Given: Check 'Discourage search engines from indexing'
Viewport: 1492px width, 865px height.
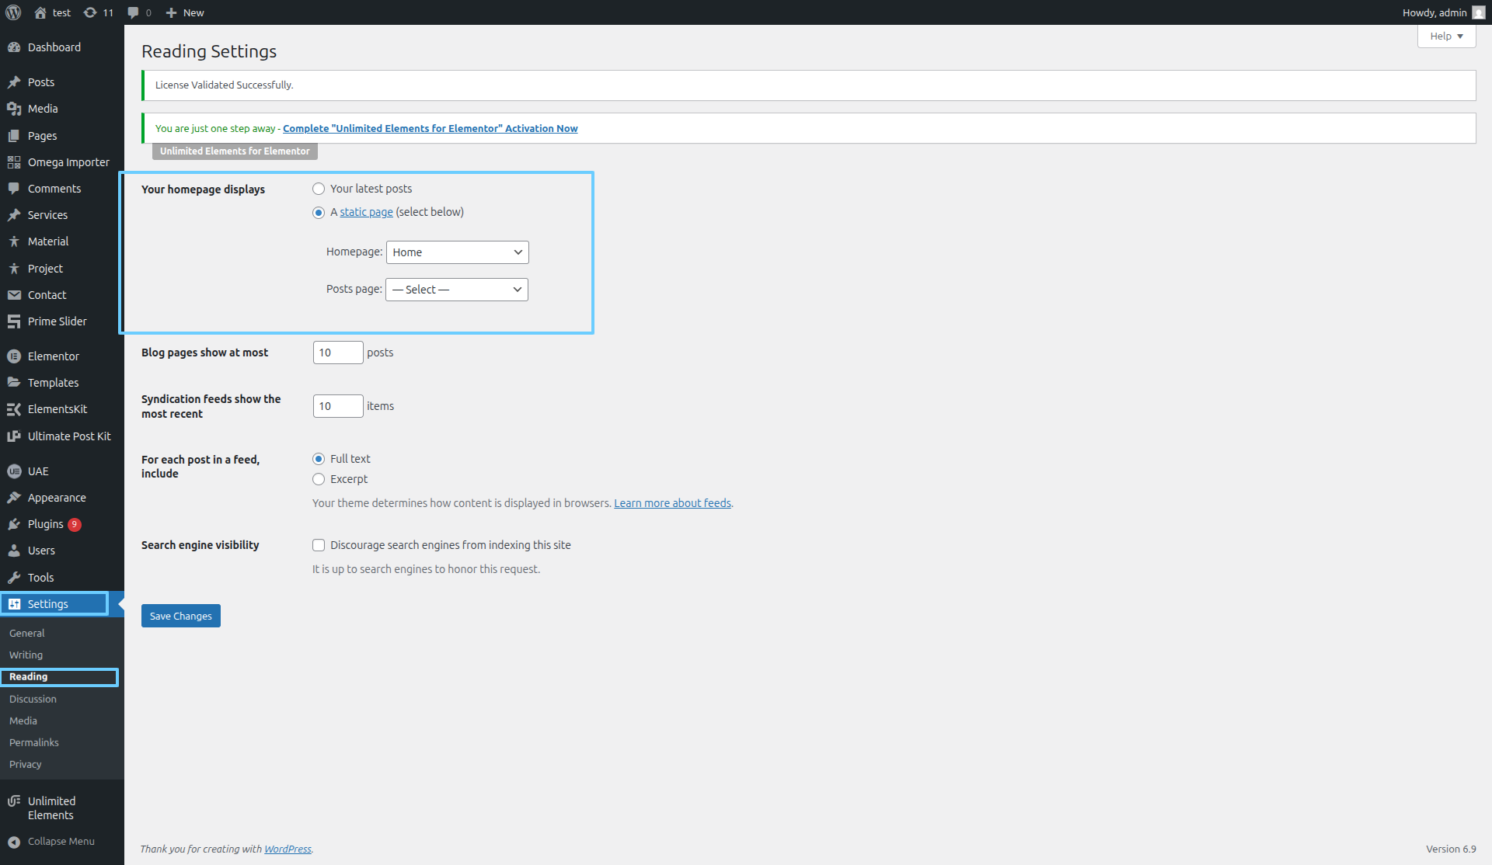Looking at the screenshot, I should pyautogui.click(x=319, y=545).
